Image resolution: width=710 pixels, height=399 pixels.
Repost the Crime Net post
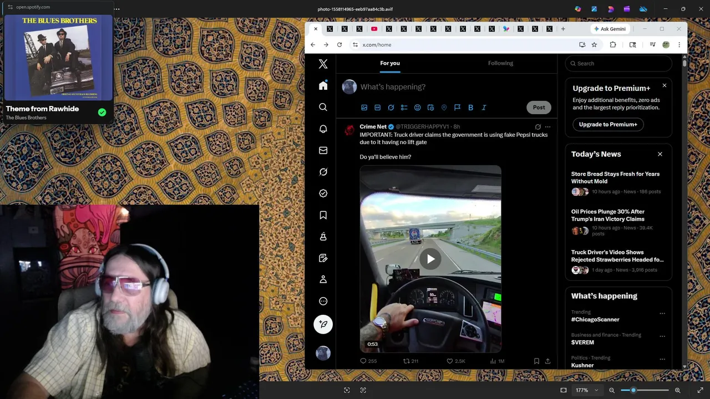pyautogui.click(x=410, y=361)
